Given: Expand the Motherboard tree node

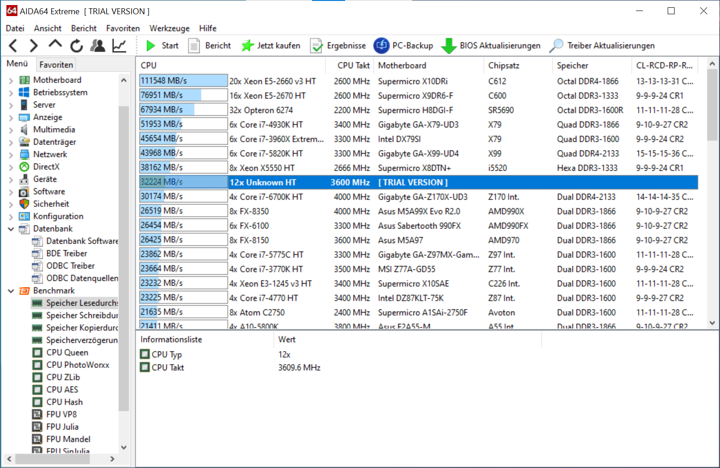Looking at the screenshot, I should point(11,80).
